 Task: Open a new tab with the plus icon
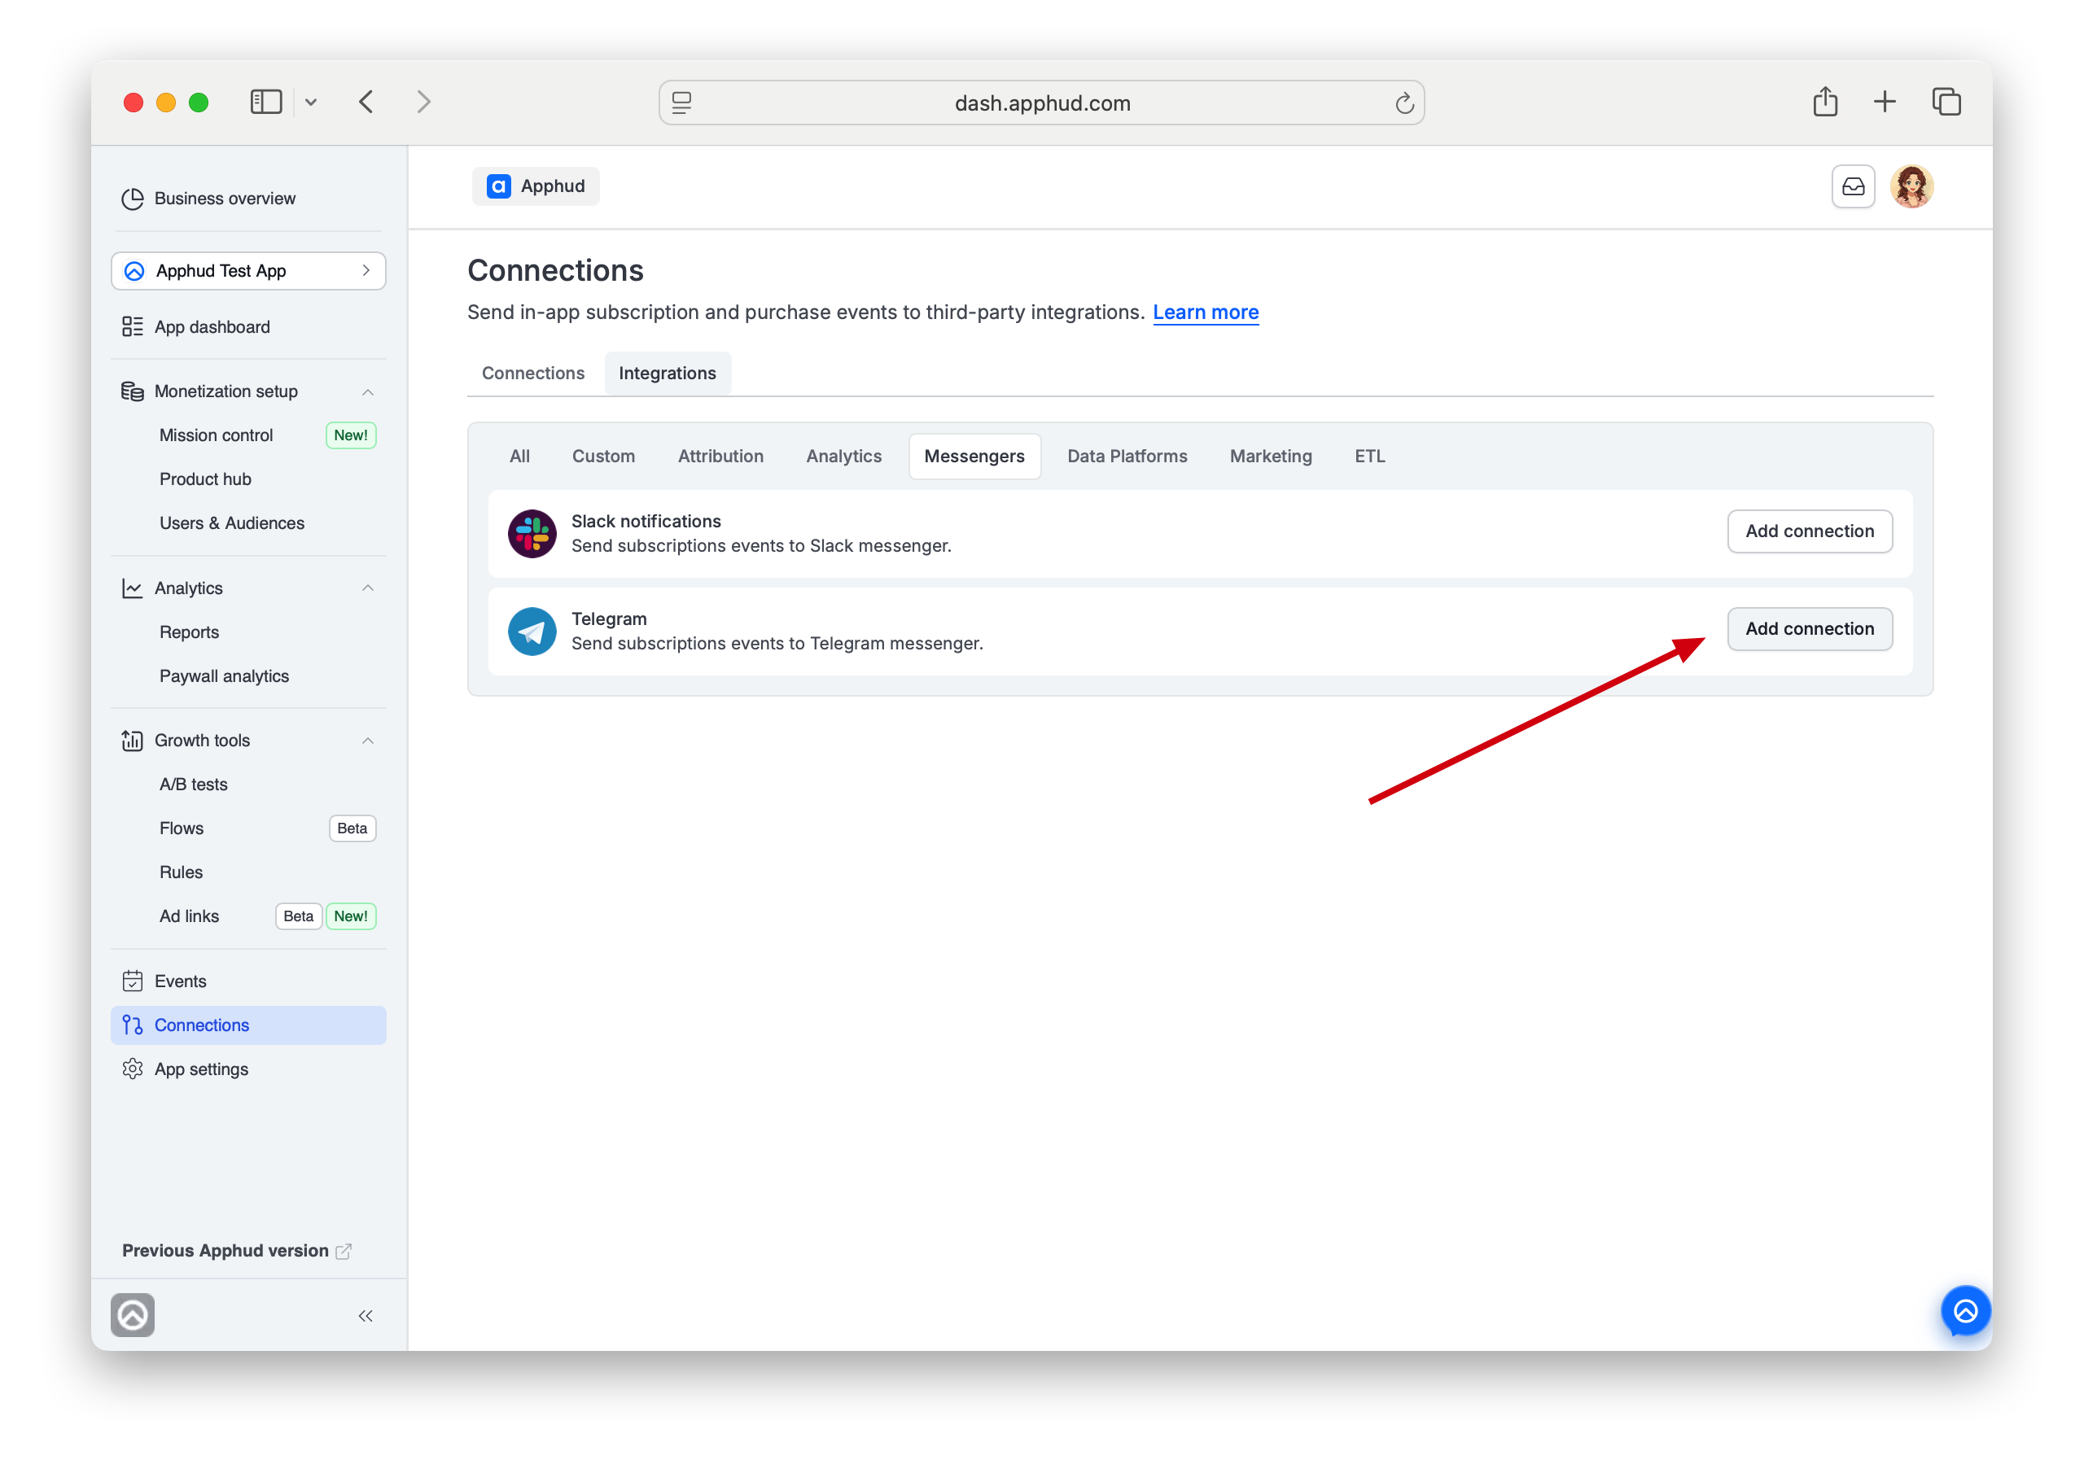(x=1885, y=102)
